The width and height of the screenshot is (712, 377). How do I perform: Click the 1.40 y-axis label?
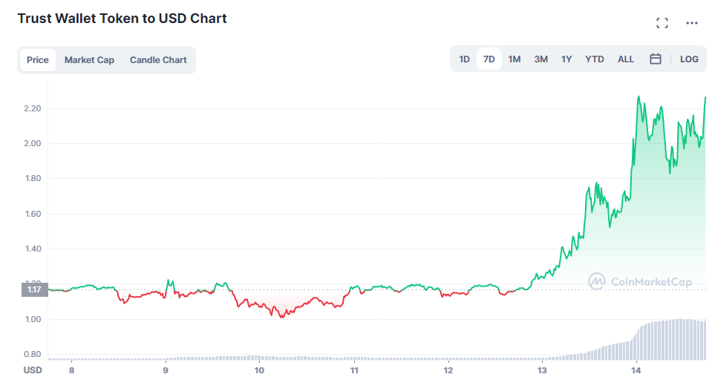click(x=33, y=249)
